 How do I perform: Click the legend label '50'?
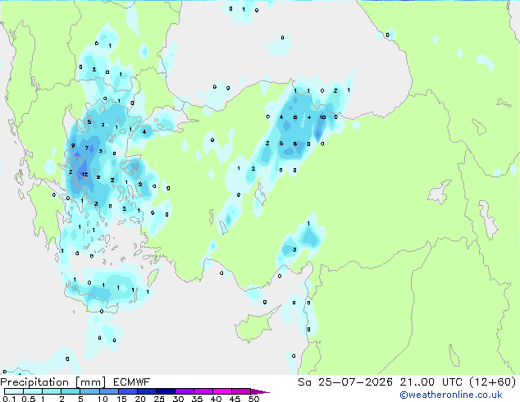(254, 399)
